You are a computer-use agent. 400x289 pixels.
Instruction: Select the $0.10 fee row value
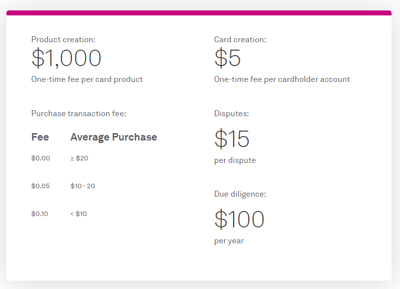coord(40,214)
